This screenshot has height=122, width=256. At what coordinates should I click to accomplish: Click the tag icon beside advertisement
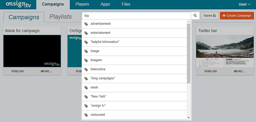[86, 24]
